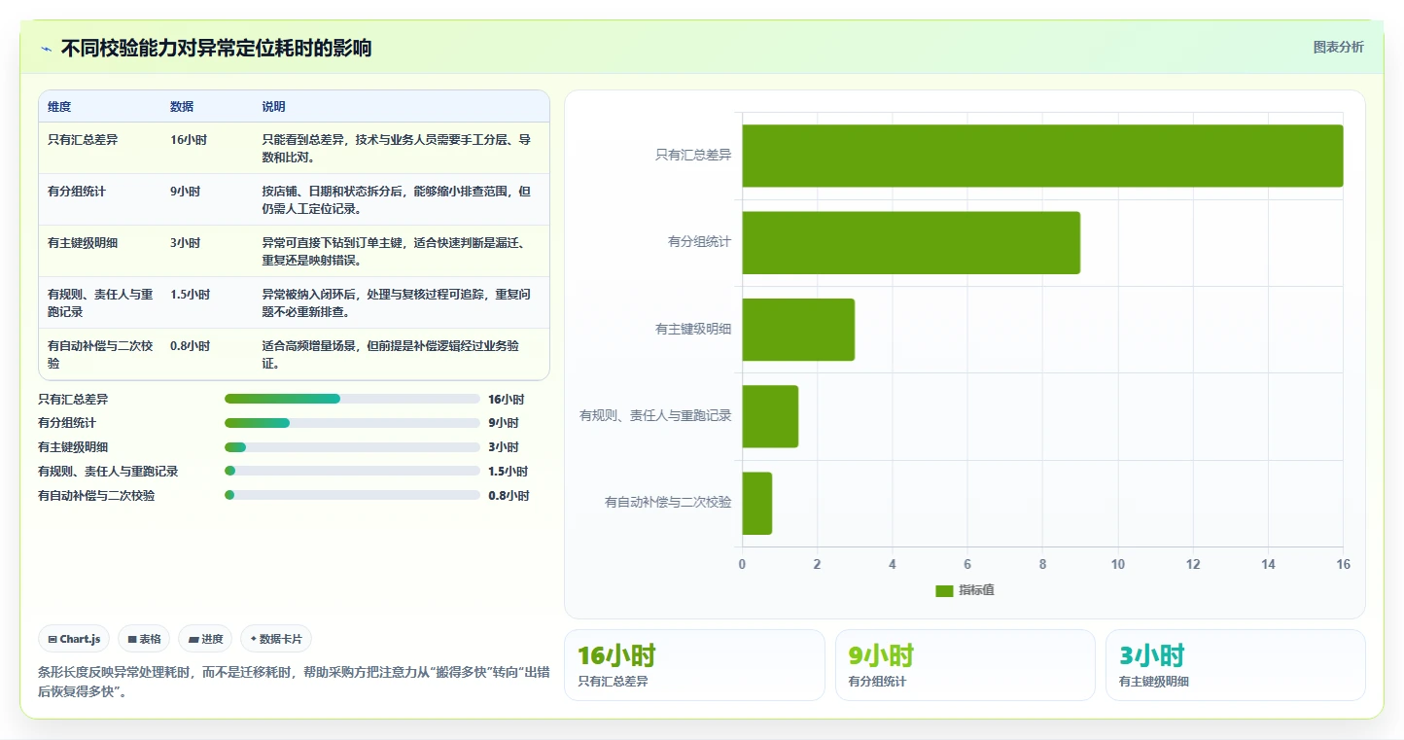This screenshot has height=740, width=1404.
Task: Click the title 不同校验能力对异常定位耗时的影响
Action: pos(216,49)
